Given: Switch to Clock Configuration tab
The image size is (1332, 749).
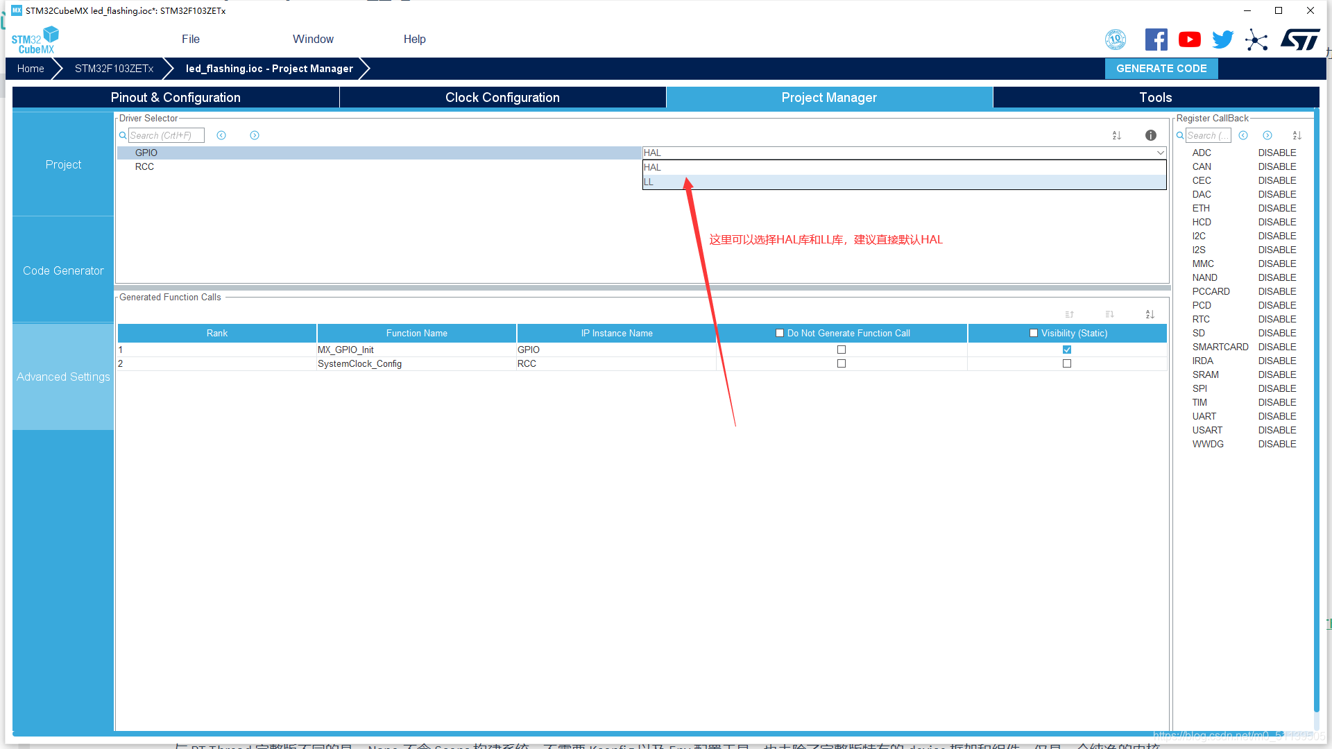Looking at the screenshot, I should point(502,98).
